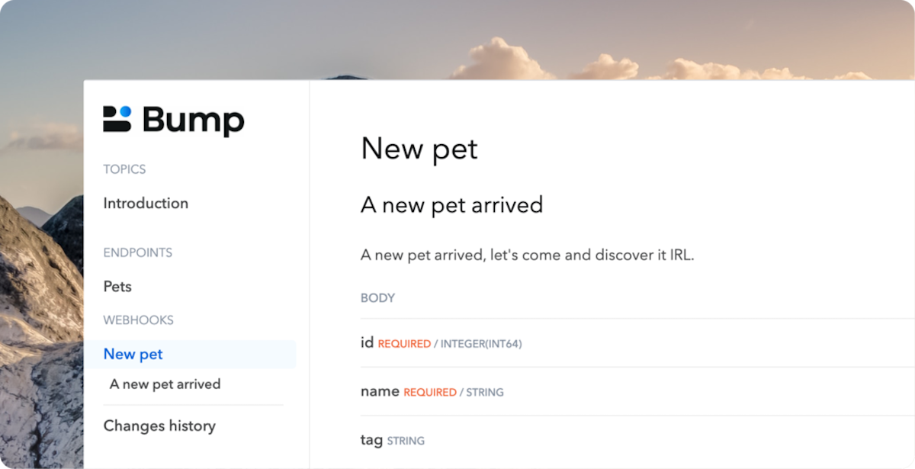Click the "A new pet arrived" heading
Viewport: 915px width, 469px height.
451,204
